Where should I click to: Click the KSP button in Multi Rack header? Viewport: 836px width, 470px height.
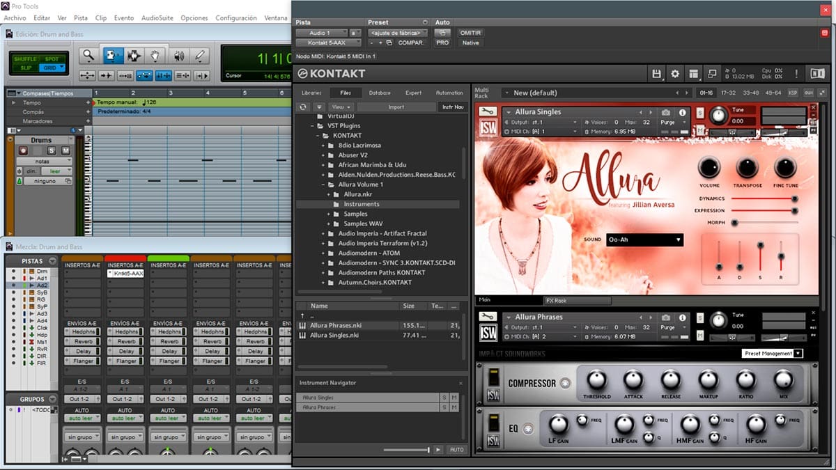(x=793, y=93)
